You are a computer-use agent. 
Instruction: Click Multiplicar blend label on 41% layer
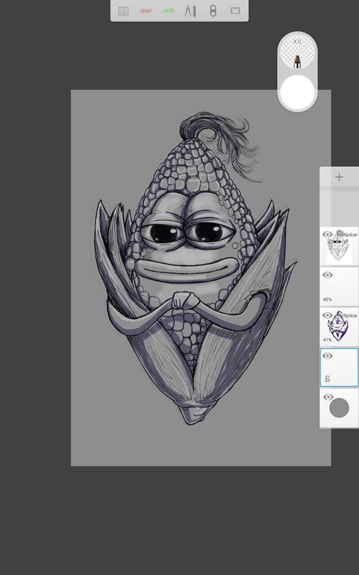[347, 316]
